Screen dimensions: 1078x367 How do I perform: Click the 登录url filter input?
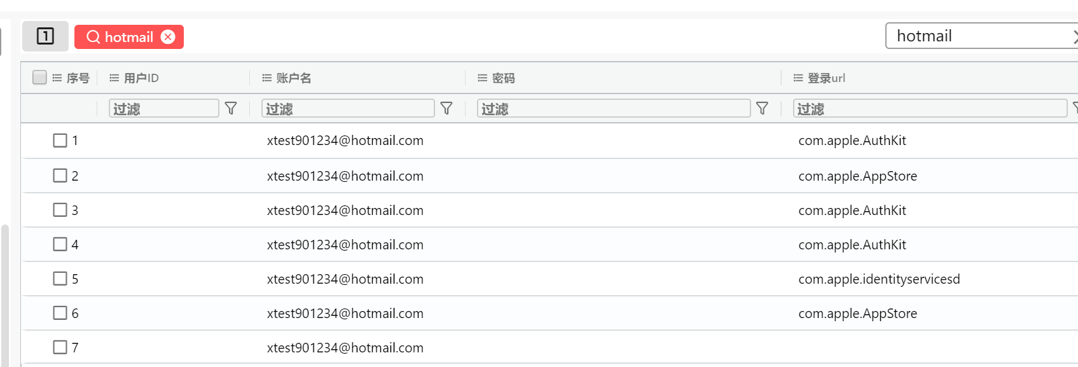click(930, 108)
